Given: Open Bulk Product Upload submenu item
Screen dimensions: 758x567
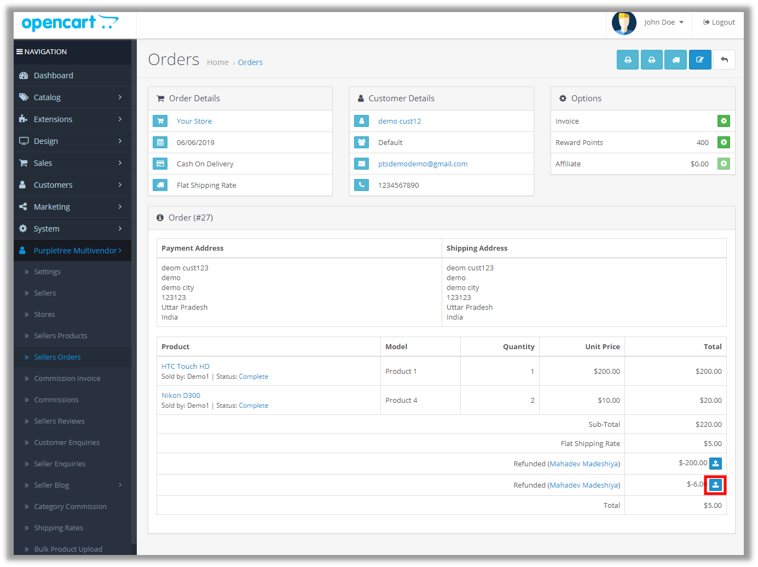Looking at the screenshot, I should pos(72,548).
